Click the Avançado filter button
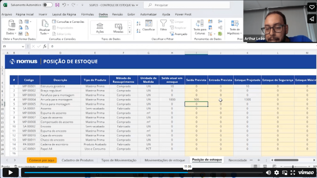Image resolution: width=317 pixels, height=178 pixels. click(179, 34)
